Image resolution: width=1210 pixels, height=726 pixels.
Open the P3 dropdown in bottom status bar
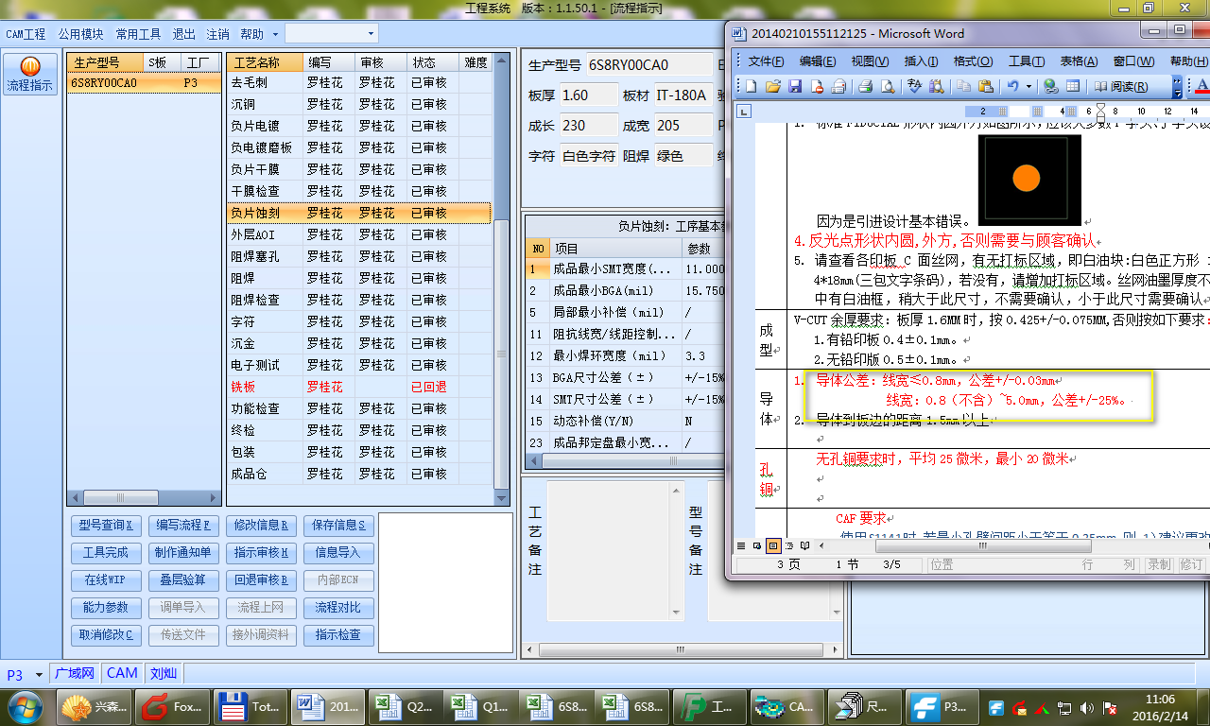[39, 674]
